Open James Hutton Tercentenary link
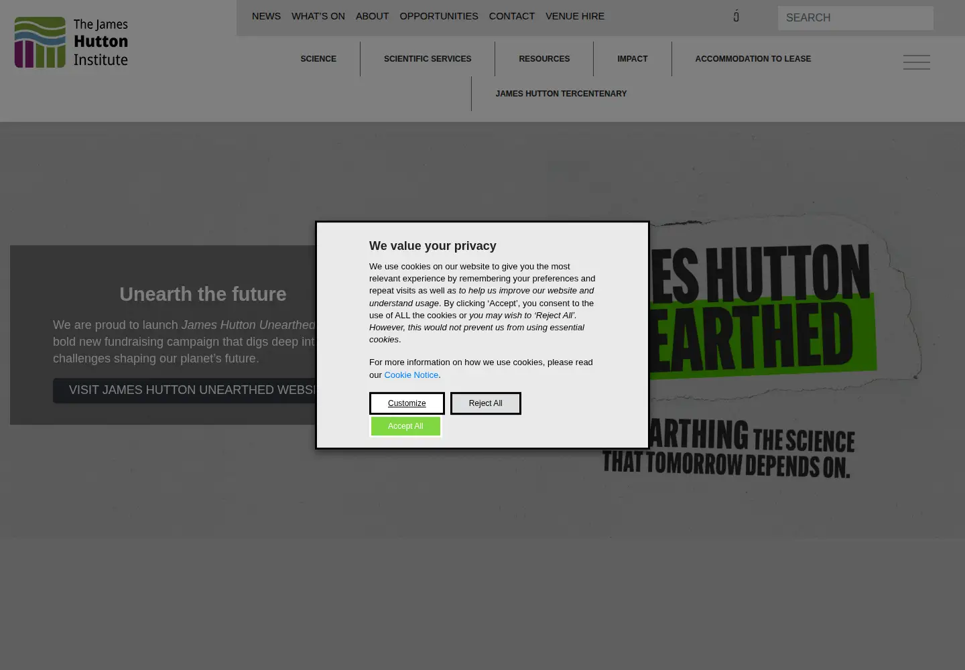Screen dimensions: 965x670 [561, 94]
